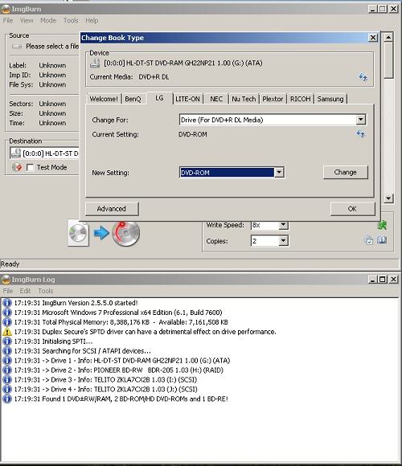Open the Change Book Type book icon
The image size is (402, 466).
point(382,240)
